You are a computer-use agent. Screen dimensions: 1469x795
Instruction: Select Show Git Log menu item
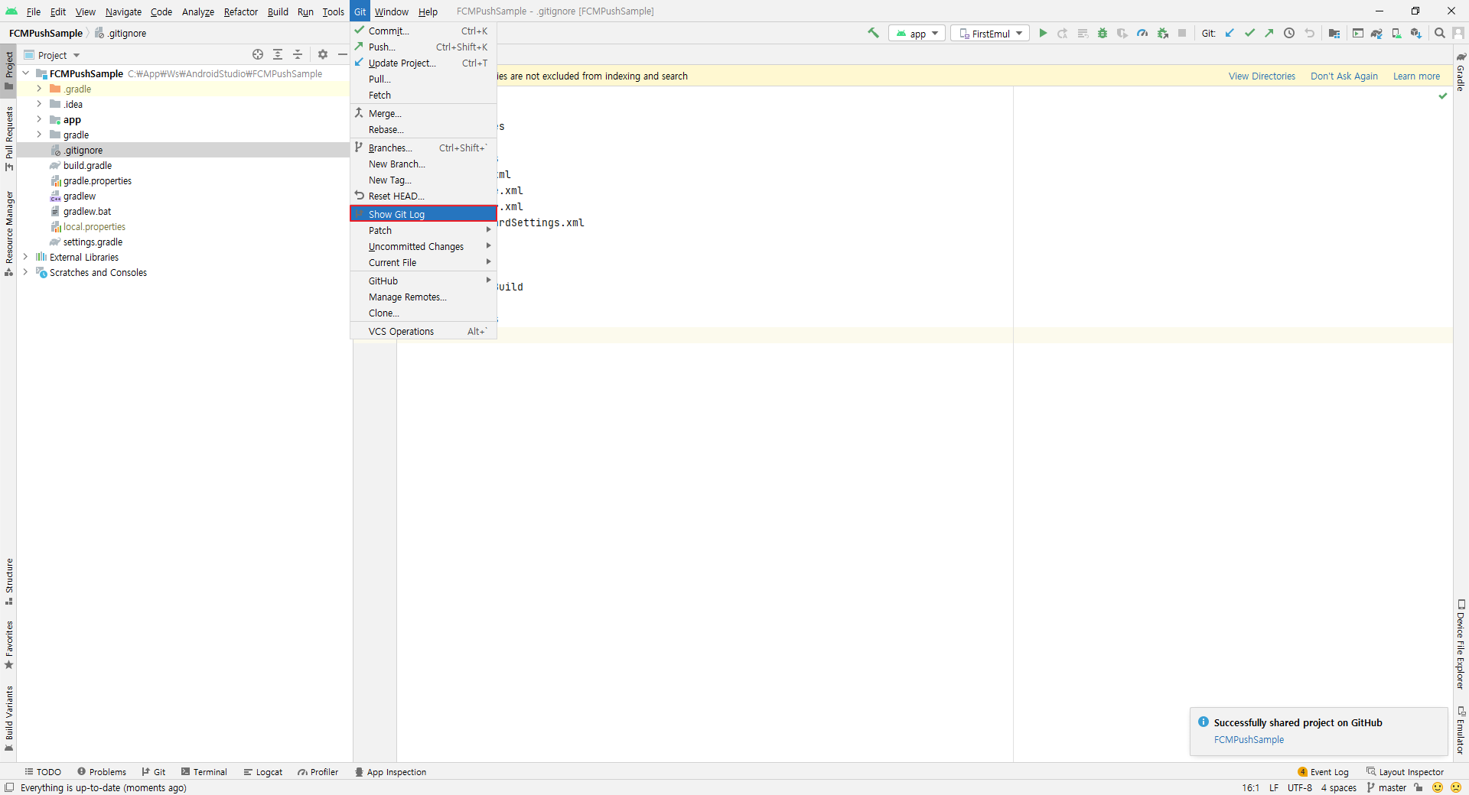tap(423, 214)
